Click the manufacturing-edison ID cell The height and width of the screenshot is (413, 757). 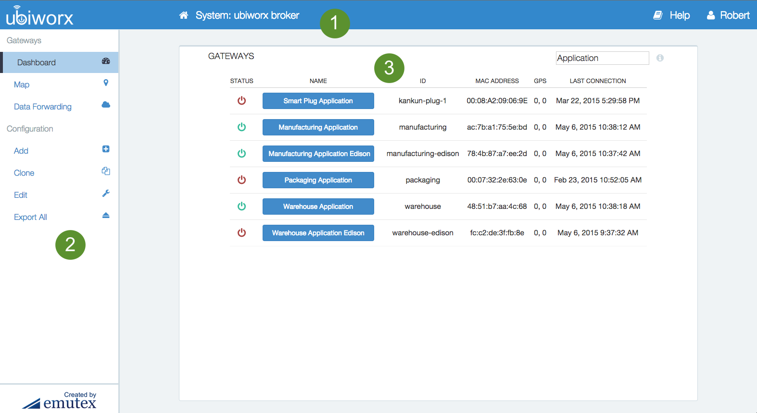(x=423, y=154)
